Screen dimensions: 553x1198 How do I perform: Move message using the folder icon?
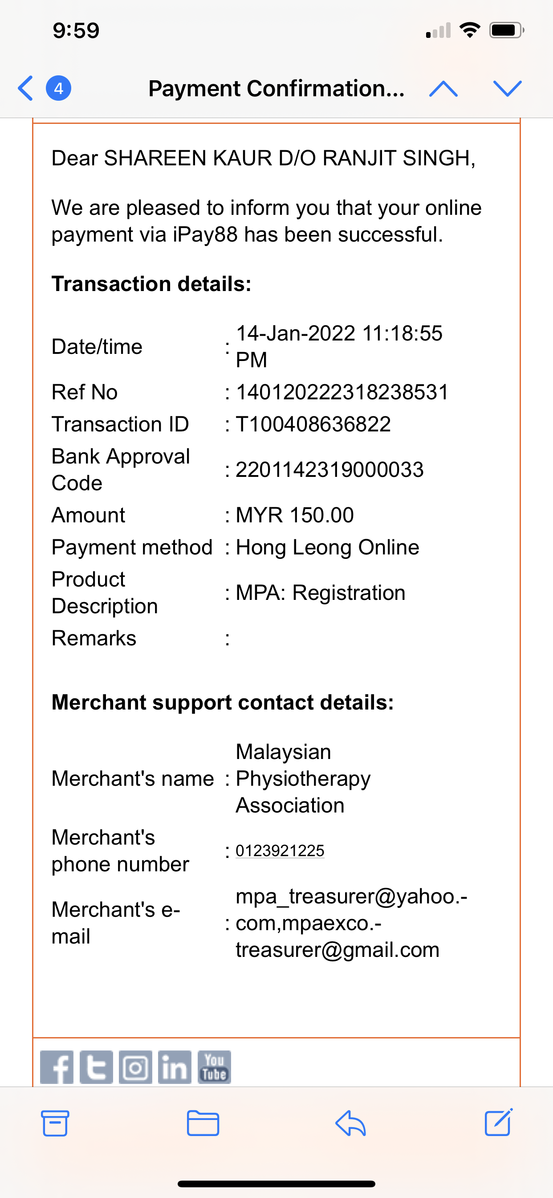[203, 1123]
